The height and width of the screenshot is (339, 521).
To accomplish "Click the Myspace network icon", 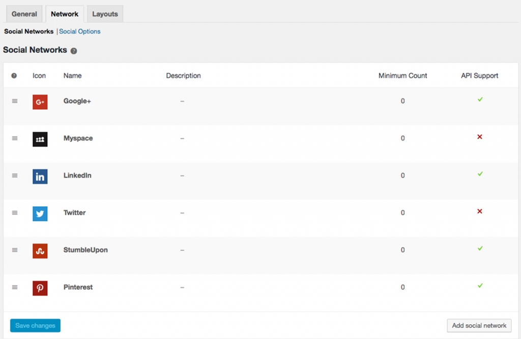I will [40, 139].
